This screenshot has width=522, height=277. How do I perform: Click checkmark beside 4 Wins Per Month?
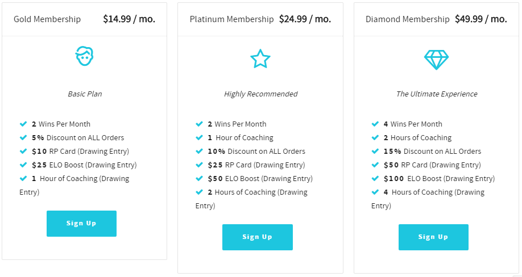tap(375, 124)
